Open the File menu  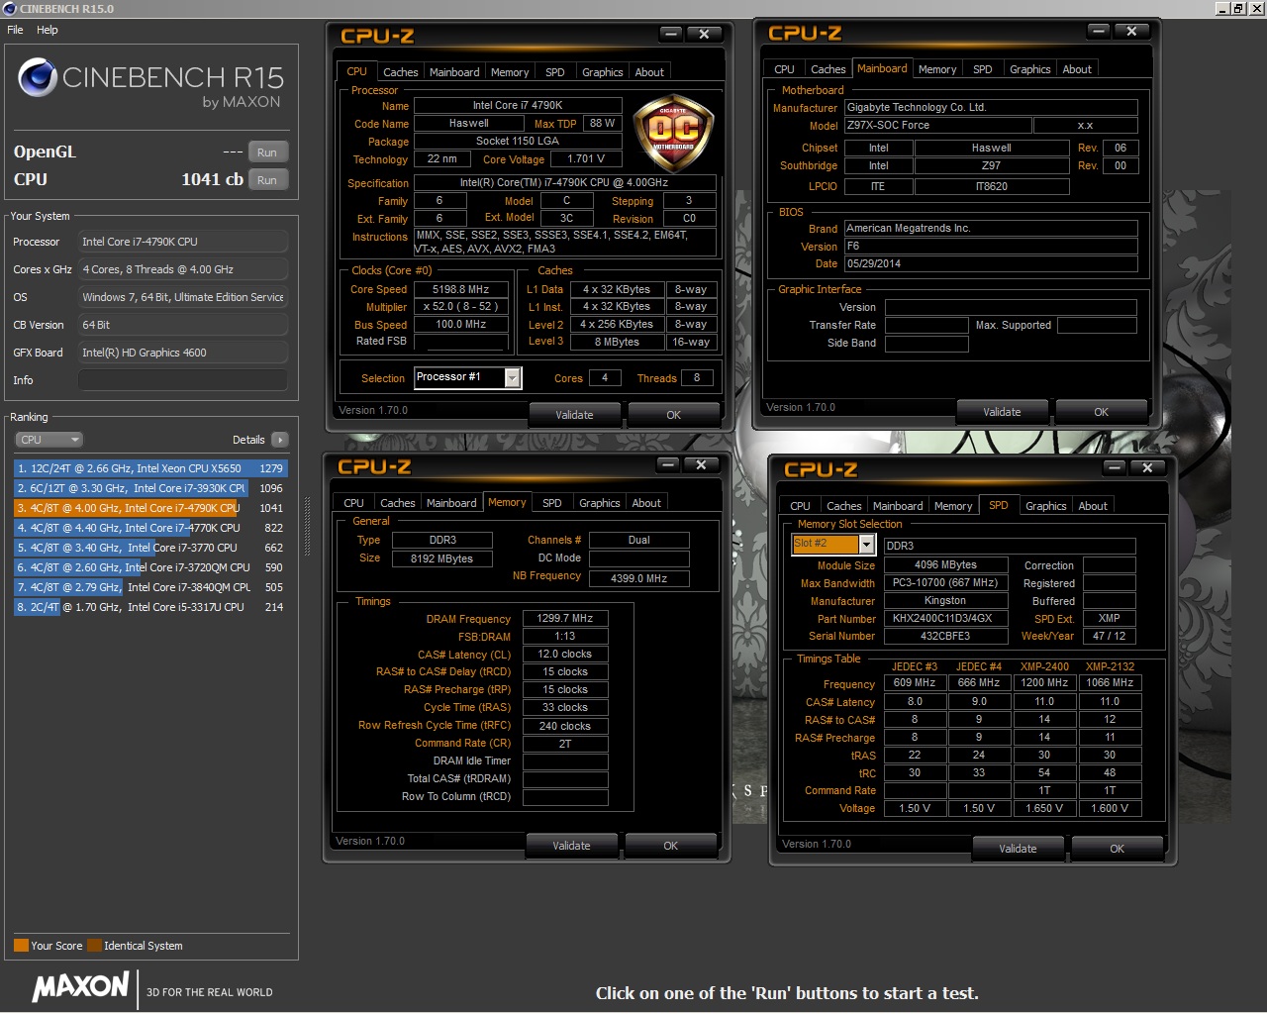(15, 30)
